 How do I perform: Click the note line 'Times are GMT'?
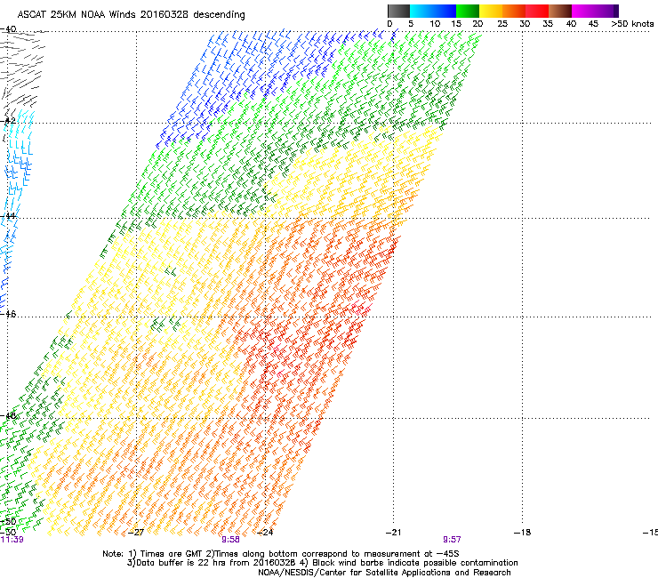coord(171,554)
